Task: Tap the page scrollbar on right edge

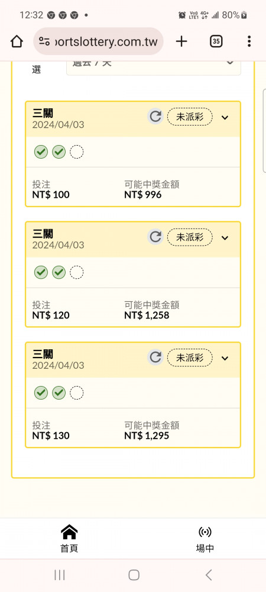Action: pos(264,131)
